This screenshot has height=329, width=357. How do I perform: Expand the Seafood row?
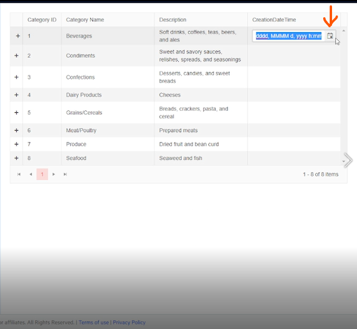[17, 158]
